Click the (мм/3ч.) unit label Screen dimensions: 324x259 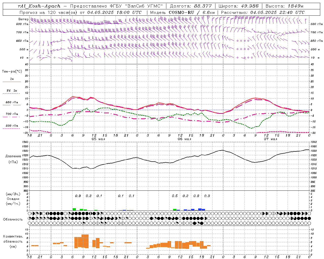(x=13, y=194)
